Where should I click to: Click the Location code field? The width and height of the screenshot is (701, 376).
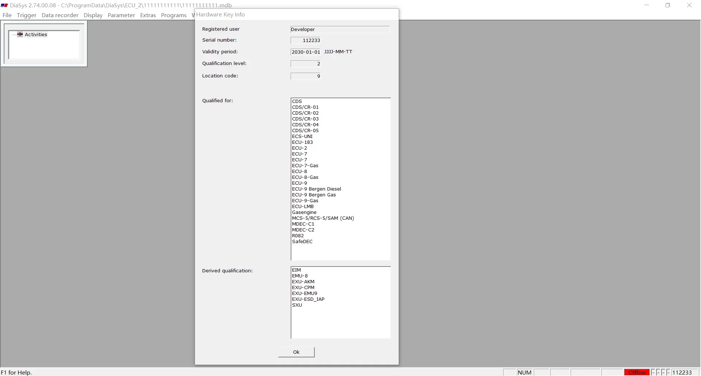(x=306, y=76)
